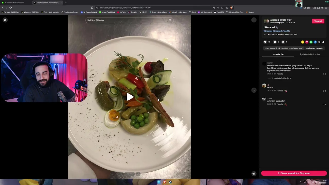
Task: Like the 'sefiim' comment
Action: pyautogui.click(x=324, y=91)
